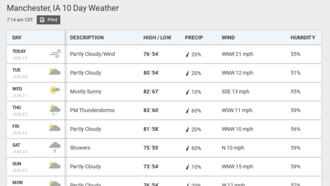
Task: Click the wind icon for Today
Action: 55,54
